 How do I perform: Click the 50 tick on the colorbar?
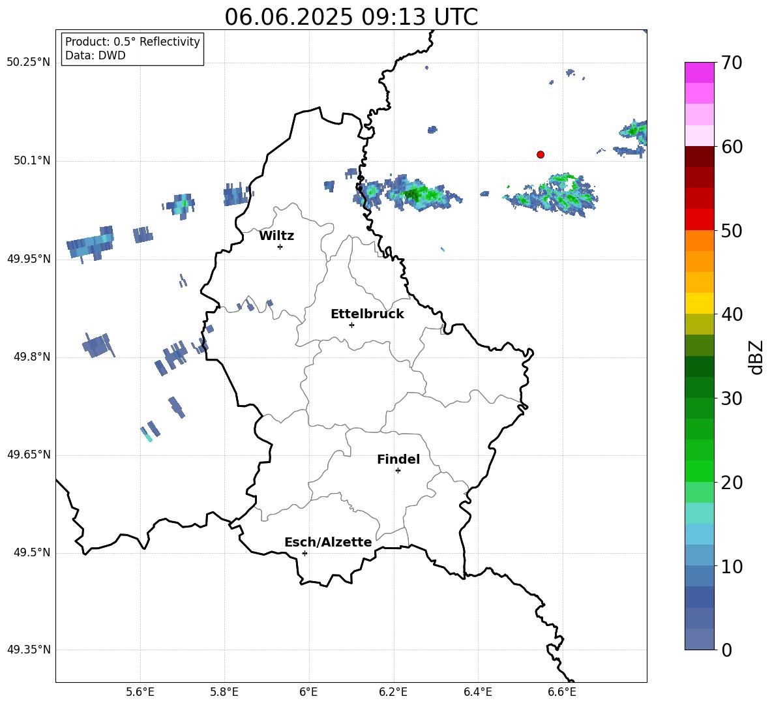pyautogui.click(x=732, y=230)
